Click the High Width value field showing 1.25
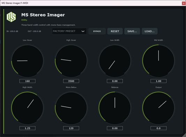This screenshot has height=137, width=186. coord(28,128)
